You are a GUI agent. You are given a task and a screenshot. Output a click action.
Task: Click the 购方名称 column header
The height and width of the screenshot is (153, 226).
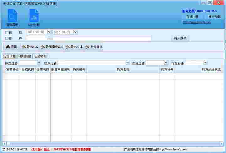[123, 70]
